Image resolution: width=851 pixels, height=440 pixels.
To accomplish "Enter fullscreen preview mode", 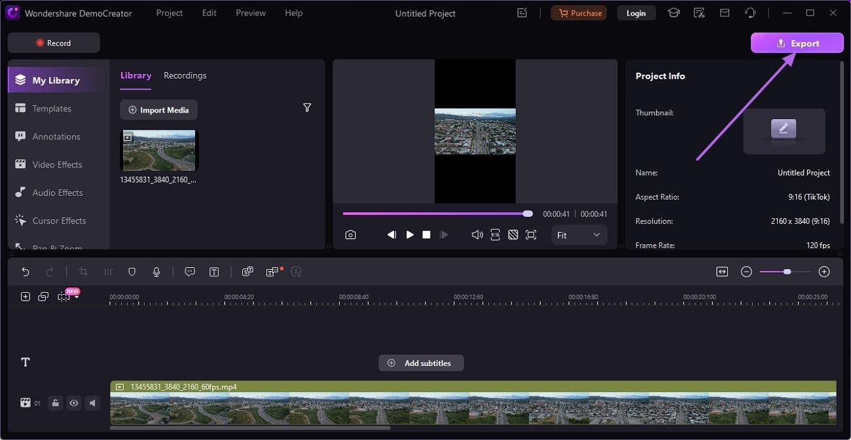I will pyautogui.click(x=531, y=234).
